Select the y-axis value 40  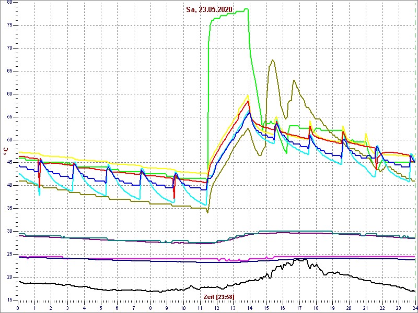coord(9,186)
